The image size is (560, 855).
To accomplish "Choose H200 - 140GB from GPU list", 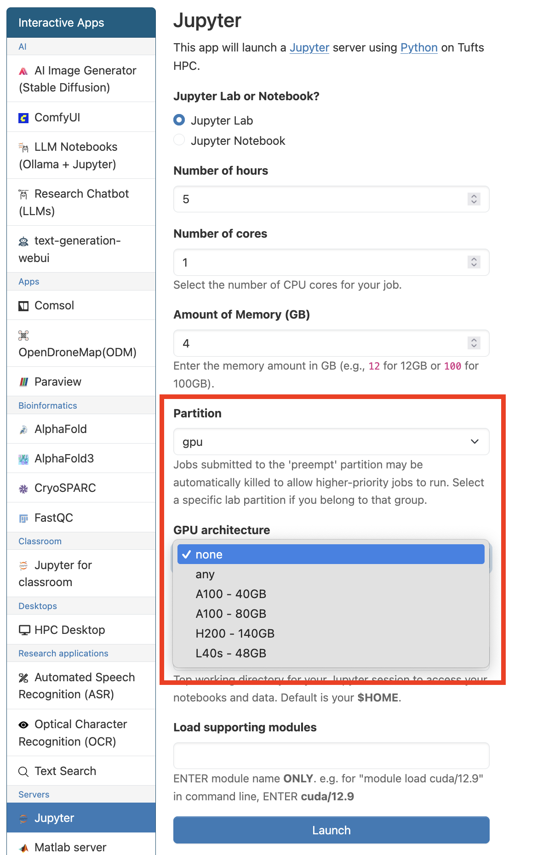I will (235, 633).
